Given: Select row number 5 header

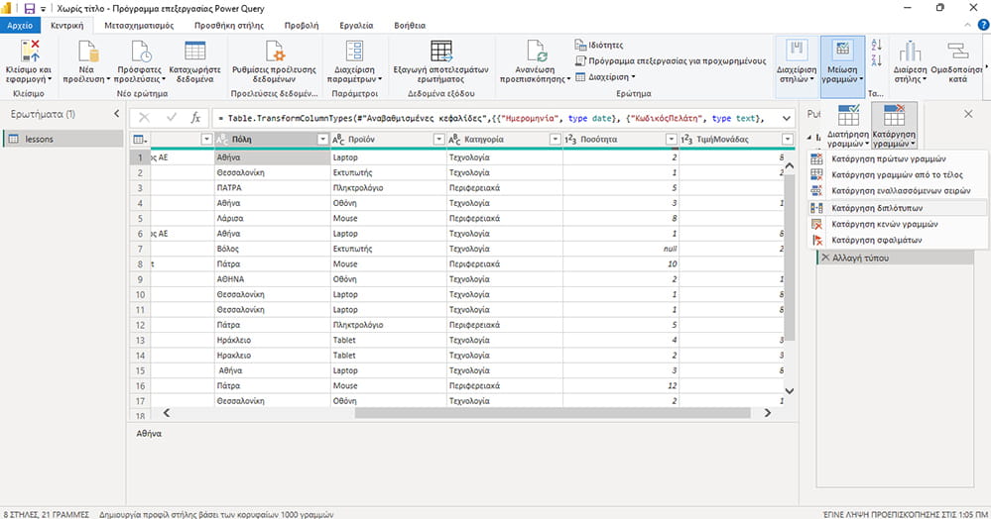Looking at the screenshot, I should pyautogui.click(x=140, y=219).
